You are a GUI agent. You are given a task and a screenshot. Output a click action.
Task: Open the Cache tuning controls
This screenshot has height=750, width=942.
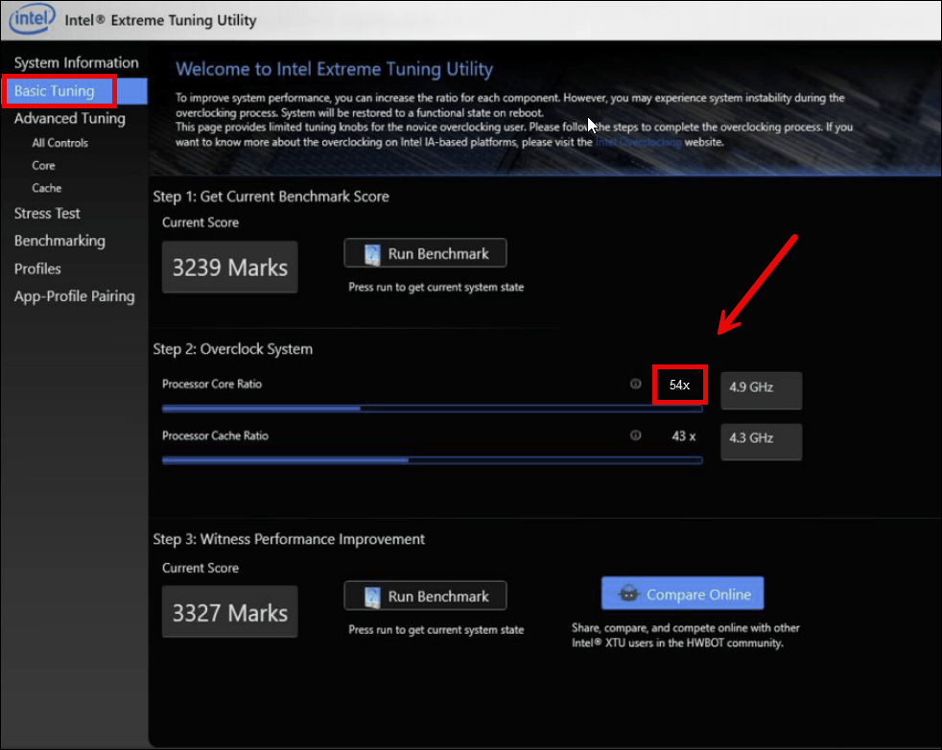tap(46, 188)
